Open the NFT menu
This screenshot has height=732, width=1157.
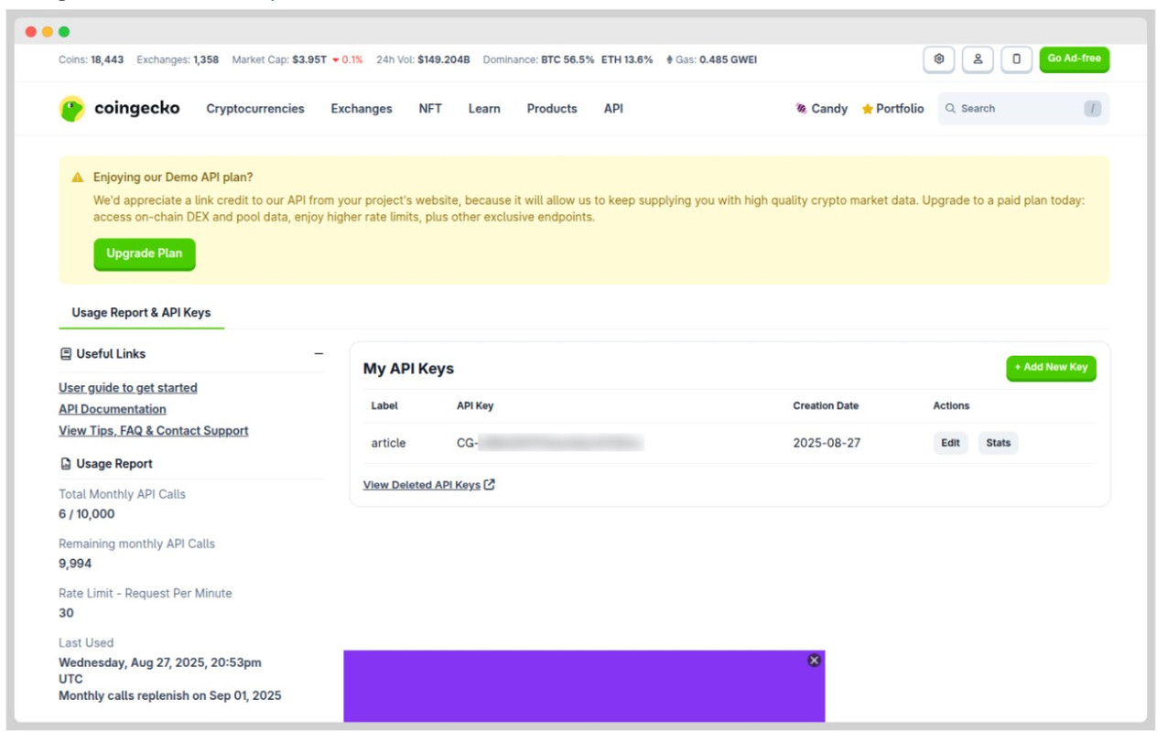tap(430, 108)
